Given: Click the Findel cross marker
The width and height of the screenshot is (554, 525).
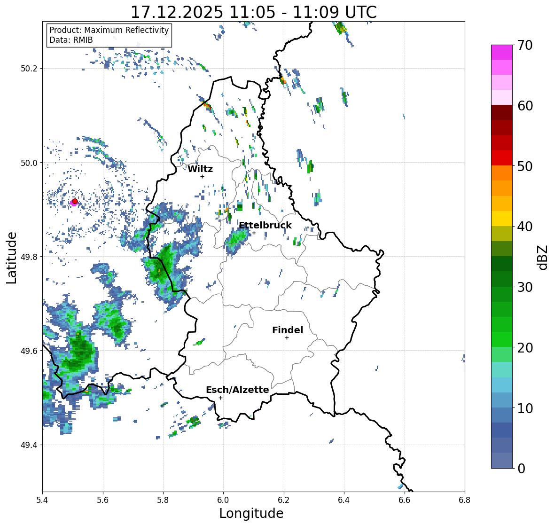Looking at the screenshot, I should [x=287, y=338].
